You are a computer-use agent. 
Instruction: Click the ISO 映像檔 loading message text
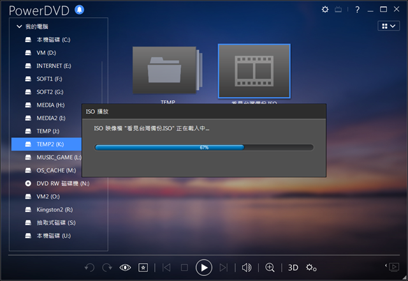point(152,128)
